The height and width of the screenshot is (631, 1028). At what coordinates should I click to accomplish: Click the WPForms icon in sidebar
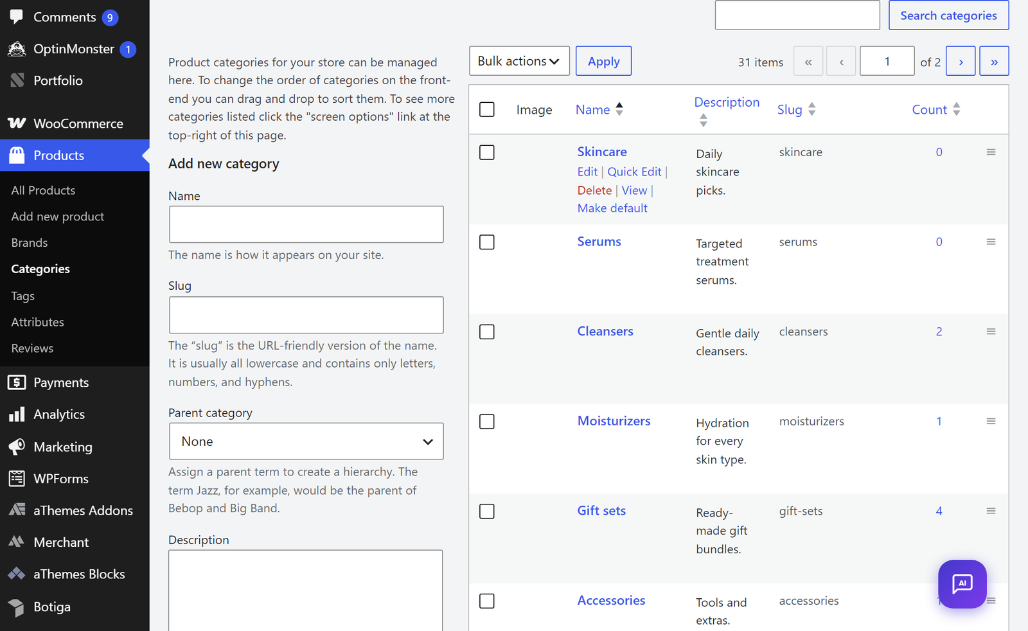click(x=17, y=479)
